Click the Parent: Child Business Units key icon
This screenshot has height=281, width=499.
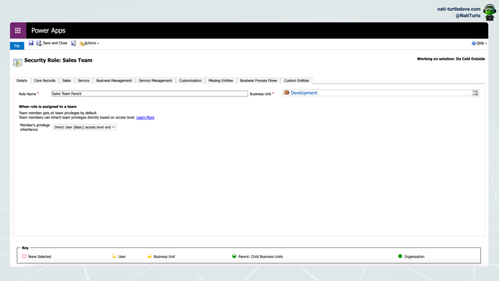[x=234, y=256]
